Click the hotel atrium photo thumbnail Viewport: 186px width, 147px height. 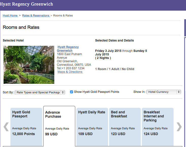pyautogui.click(x=29, y=65)
